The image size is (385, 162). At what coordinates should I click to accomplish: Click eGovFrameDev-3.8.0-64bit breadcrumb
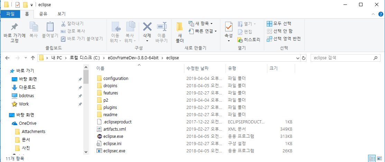coord(134,58)
